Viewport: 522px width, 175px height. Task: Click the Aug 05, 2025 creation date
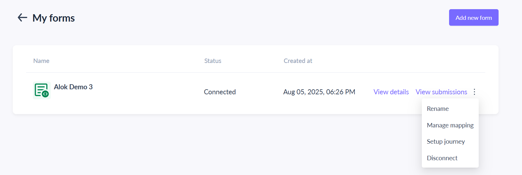click(x=319, y=92)
